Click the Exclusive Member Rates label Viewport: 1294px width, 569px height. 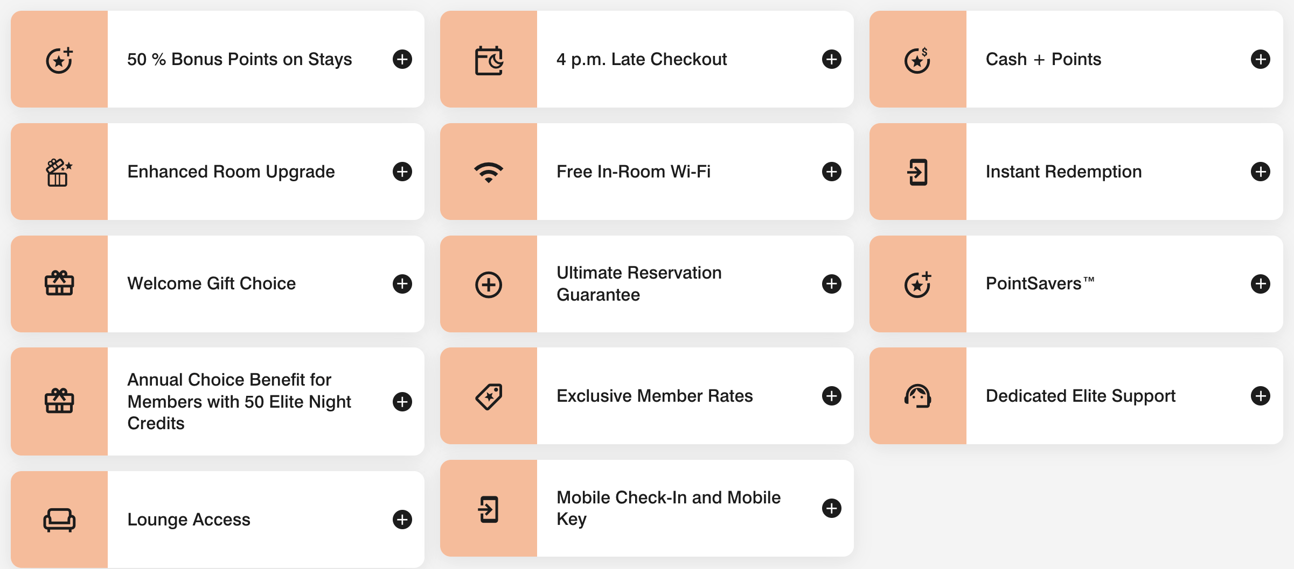coord(655,396)
